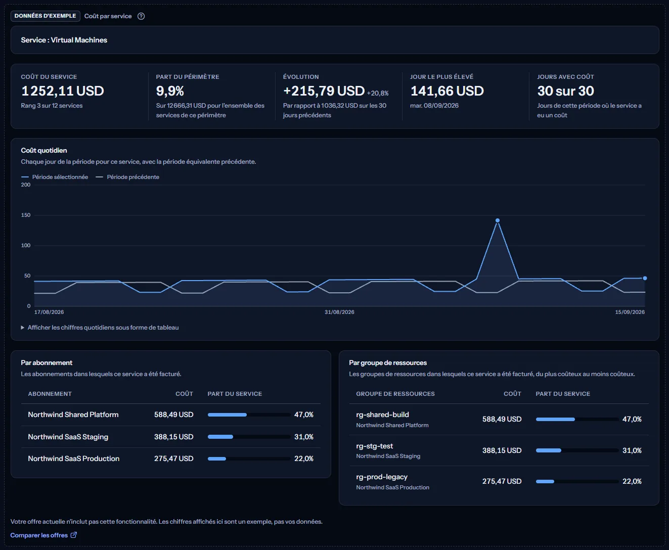Click the "ABONNEMENT" column header

50,394
